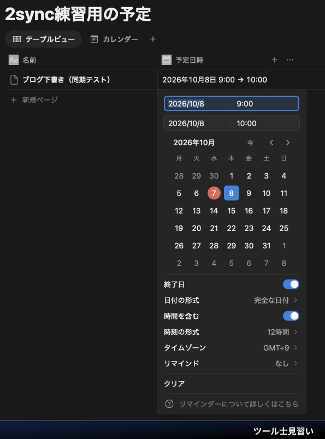This screenshot has height=439, width=325.
Task: Select September 28 in the calendar
Action: pos(179,176)
